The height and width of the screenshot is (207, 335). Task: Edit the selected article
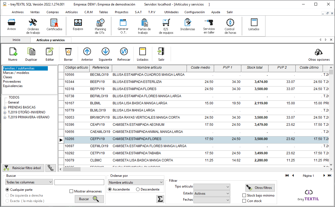tap(50, 54)
